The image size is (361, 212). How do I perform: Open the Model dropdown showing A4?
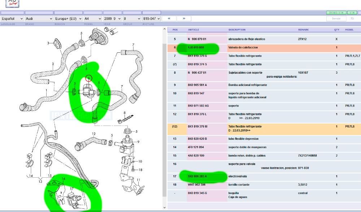(x=93, y=19)
